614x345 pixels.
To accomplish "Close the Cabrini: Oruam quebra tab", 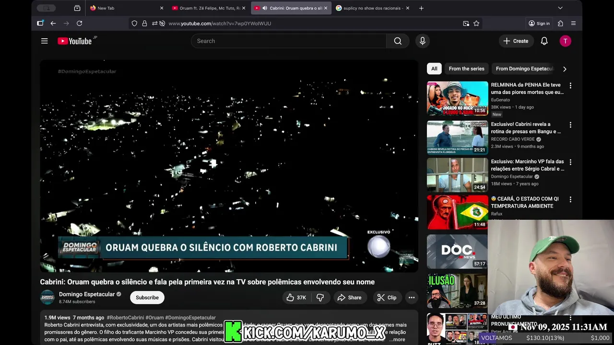I will tap(326, 8).
